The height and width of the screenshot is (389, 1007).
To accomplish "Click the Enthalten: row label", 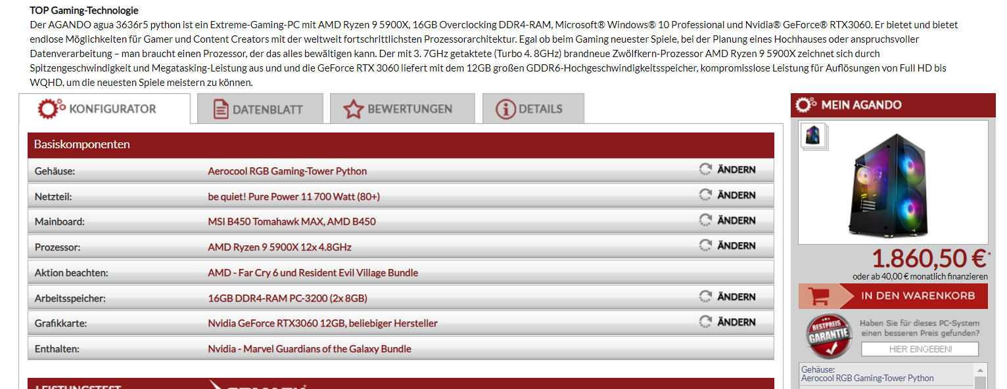I will point(57,349).
